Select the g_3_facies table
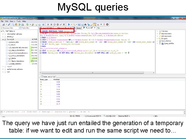Viewport: 186px width, 139px height. click(x=12, y=58)
